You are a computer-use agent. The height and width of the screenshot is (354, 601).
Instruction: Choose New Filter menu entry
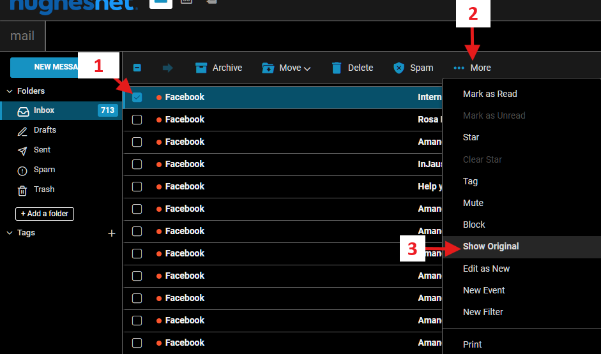click(x=483, y=313)
